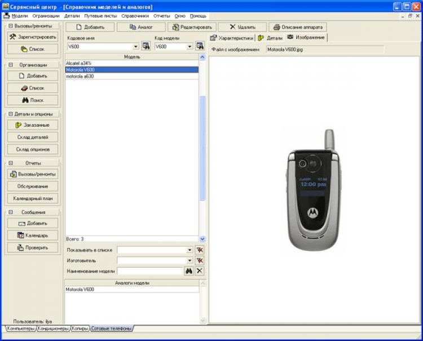Image resolution: width=423 pixels, height=341 pixels.
Task: Select Сотовые телефоны bottom tab
Action: click(112, 329)
